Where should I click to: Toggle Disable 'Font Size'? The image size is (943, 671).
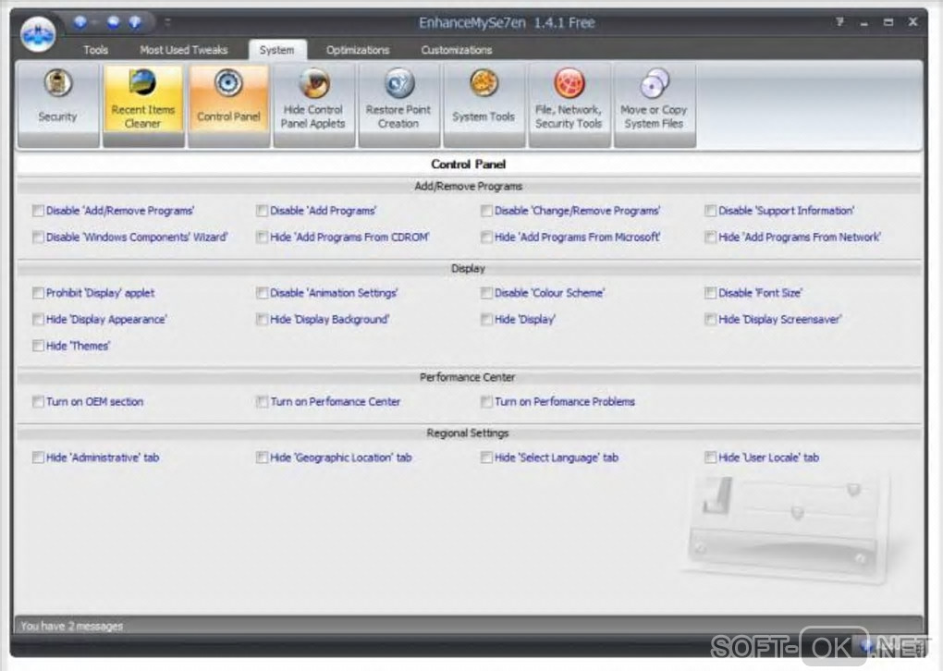click(x=710, y=293)
